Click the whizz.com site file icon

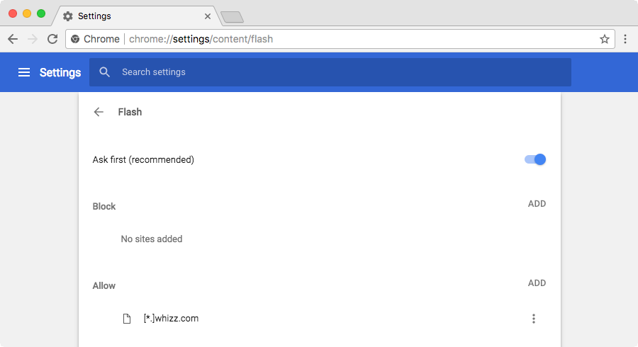click(127, 319)
